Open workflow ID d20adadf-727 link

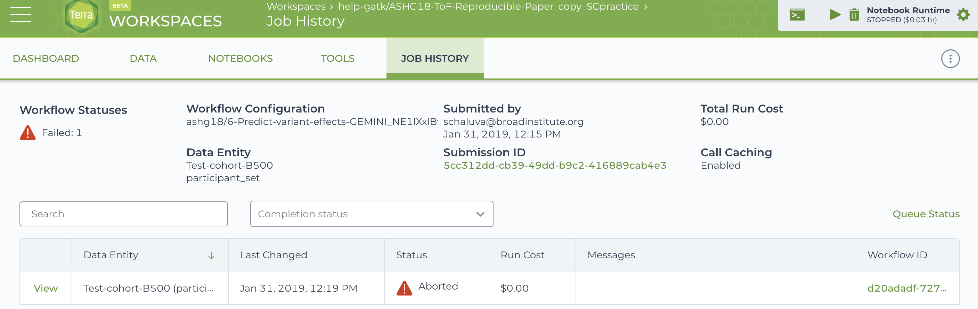[907, 288]
